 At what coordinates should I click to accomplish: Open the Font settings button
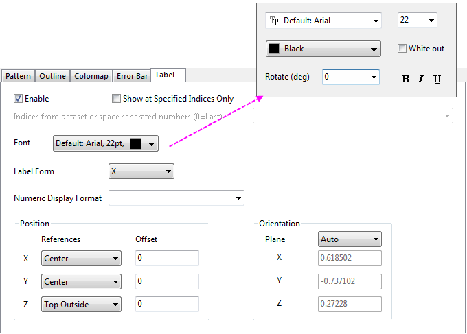point(106,143)
